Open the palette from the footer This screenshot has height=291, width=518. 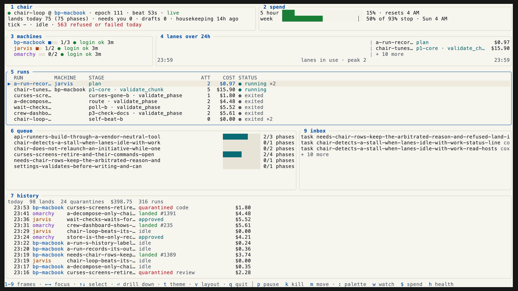352,284
